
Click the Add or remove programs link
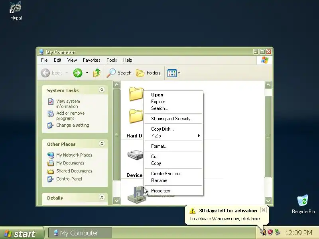click(71, 116)
